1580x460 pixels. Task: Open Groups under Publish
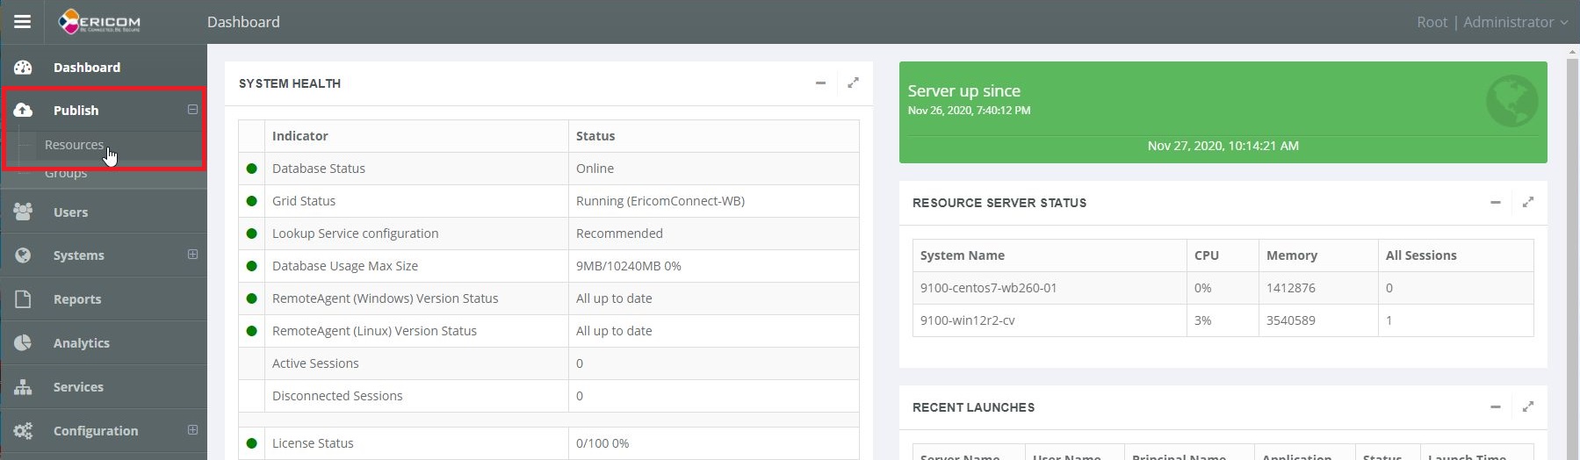coord(66,174)
